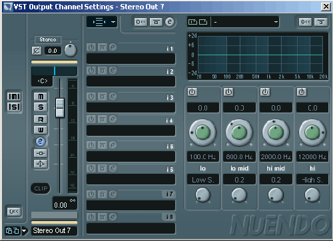Toggle the EQ bypass icon above CLIP
333x241 pixels.
point(41,164)
